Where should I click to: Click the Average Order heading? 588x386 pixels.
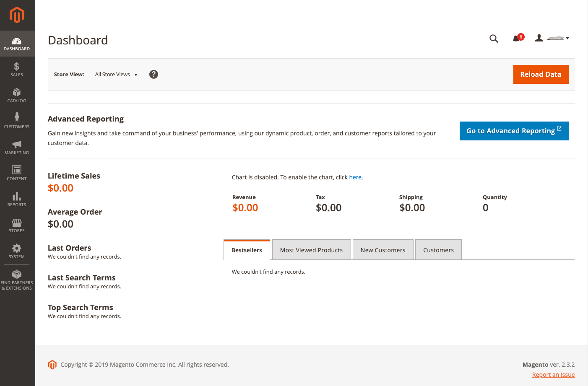(x=75, y=212)
